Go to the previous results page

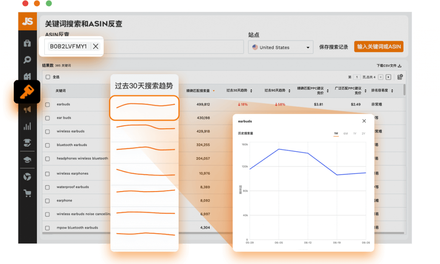click(381, 77)
